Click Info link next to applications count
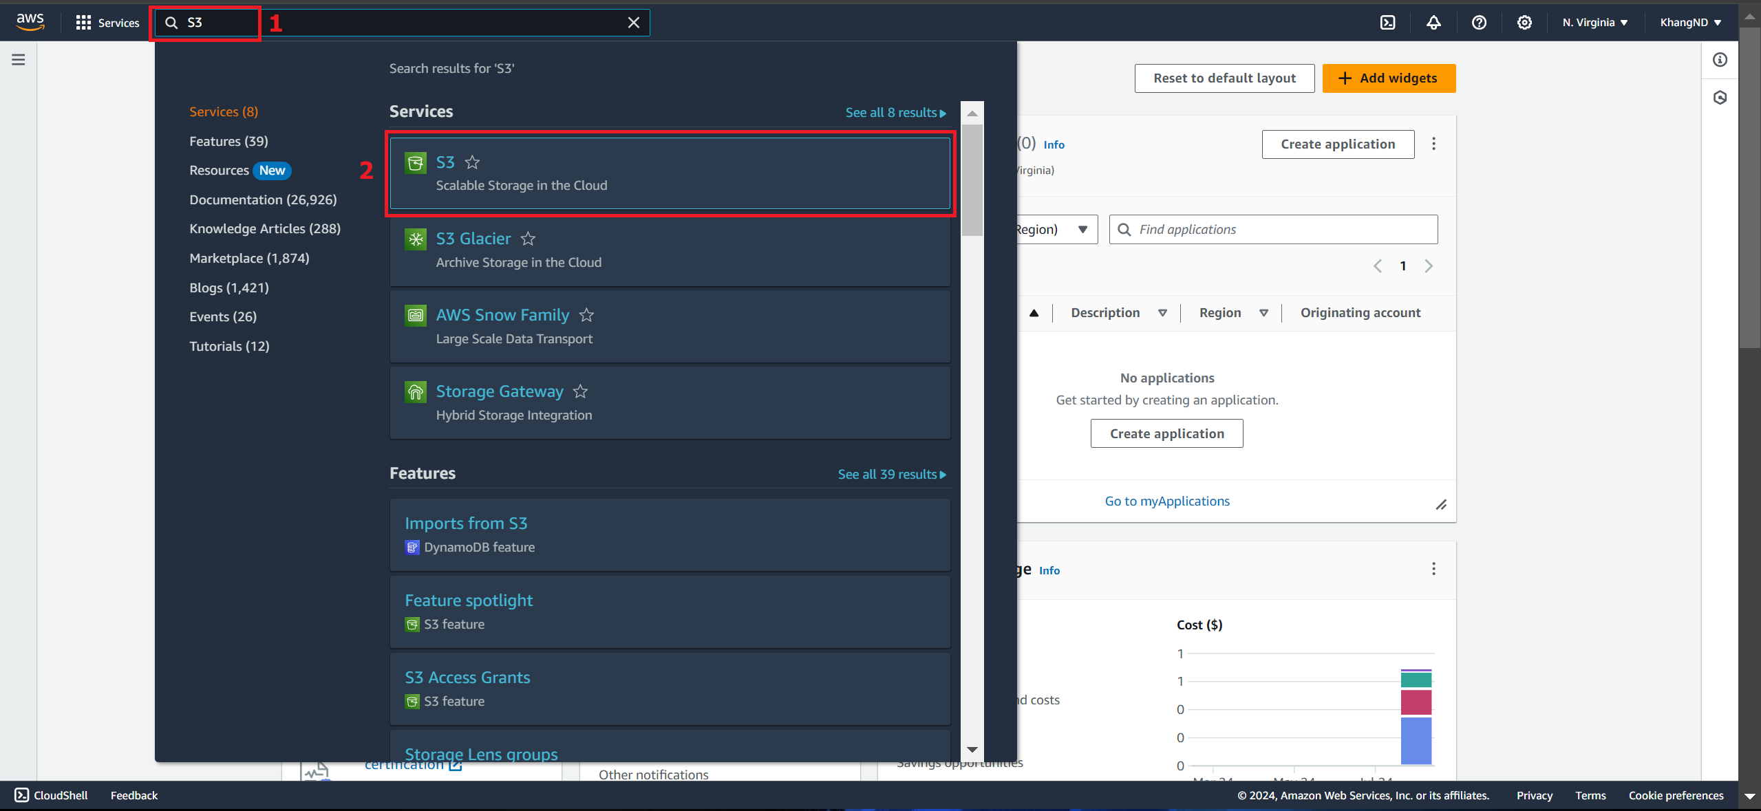The height and width of the screenshot is (811, 1761). pos(1054,144)
